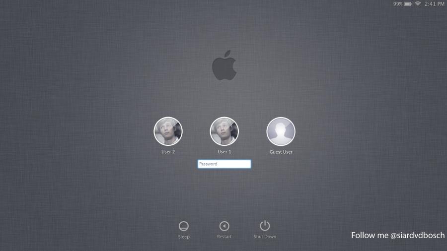Image resolution: width=447 pixels, height=251 pixels.
Task: Click the 2:41 PM clock
Action: click(x=435, y=4)
